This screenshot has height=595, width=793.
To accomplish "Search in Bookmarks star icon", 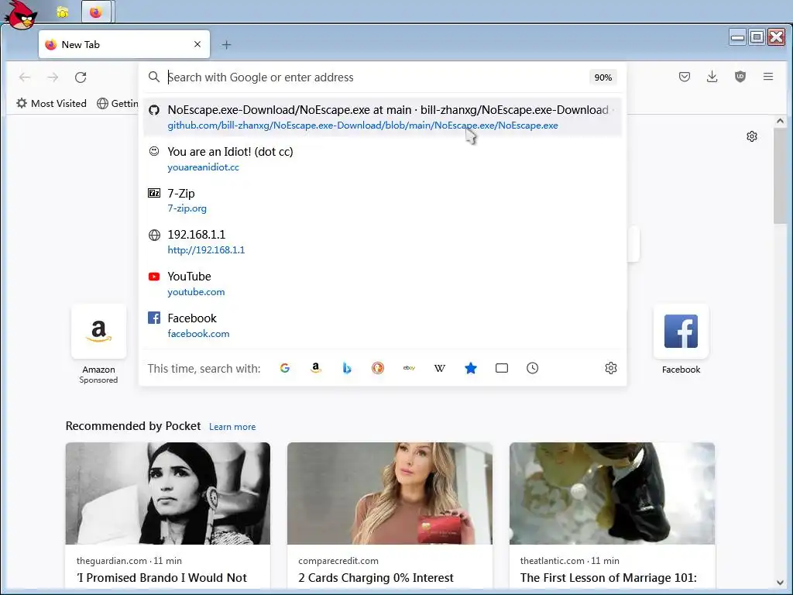I will (470, 368).
